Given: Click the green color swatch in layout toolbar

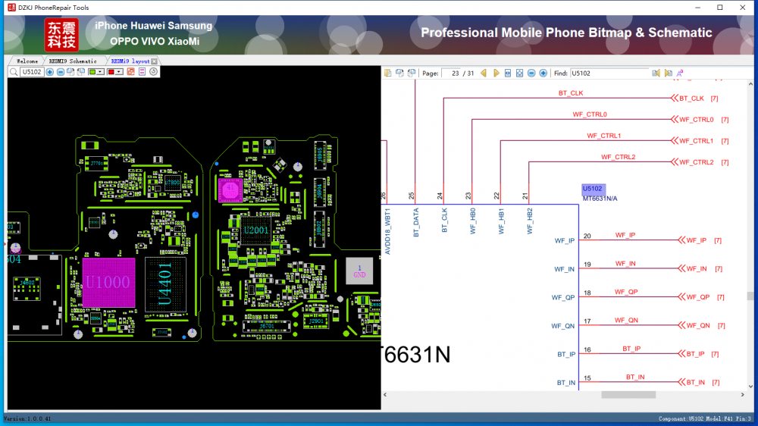Looking at the screenshot, I should pyautogui.click(x=92, y=72).
